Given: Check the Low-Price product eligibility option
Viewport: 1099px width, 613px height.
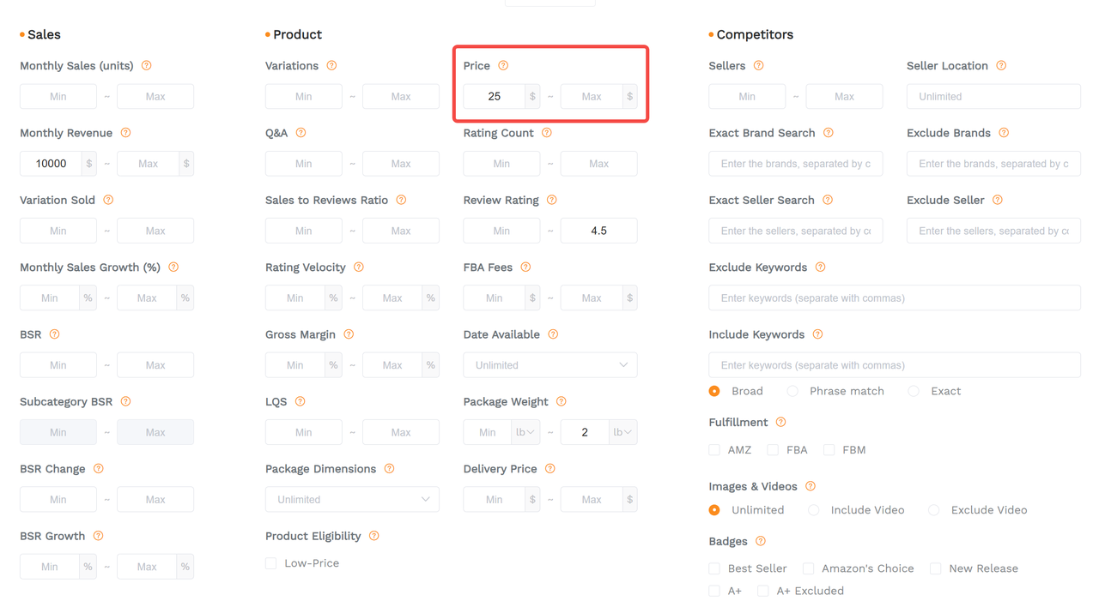Looking at the screenshot, I should tap(270, 563).
